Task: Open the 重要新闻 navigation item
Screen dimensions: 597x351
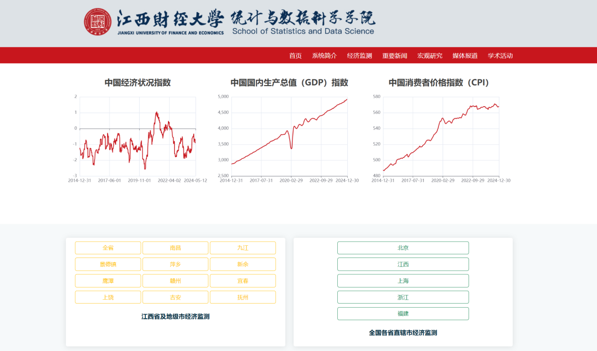Action: [395, 55]
